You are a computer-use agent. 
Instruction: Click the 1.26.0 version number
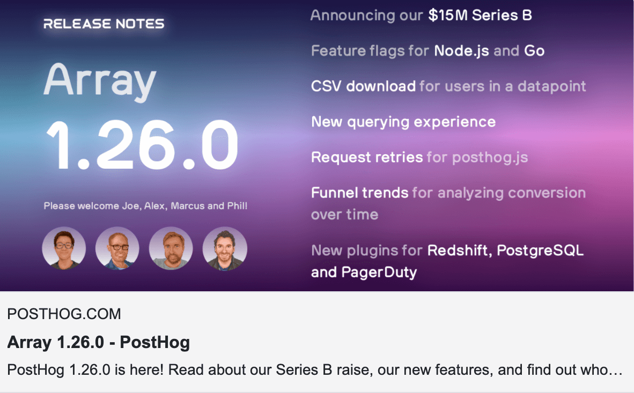[142, 146]
